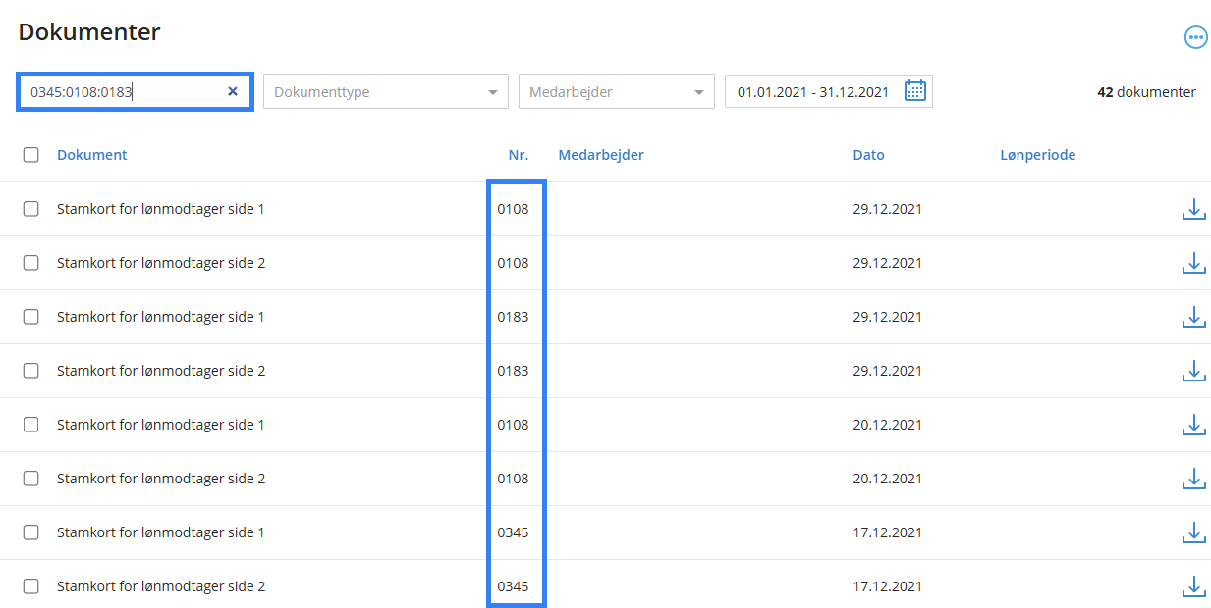The image size is (1211, 608).
Task: Download side 1 document for Nr. 0183
Action: (x=1193, y=317)
